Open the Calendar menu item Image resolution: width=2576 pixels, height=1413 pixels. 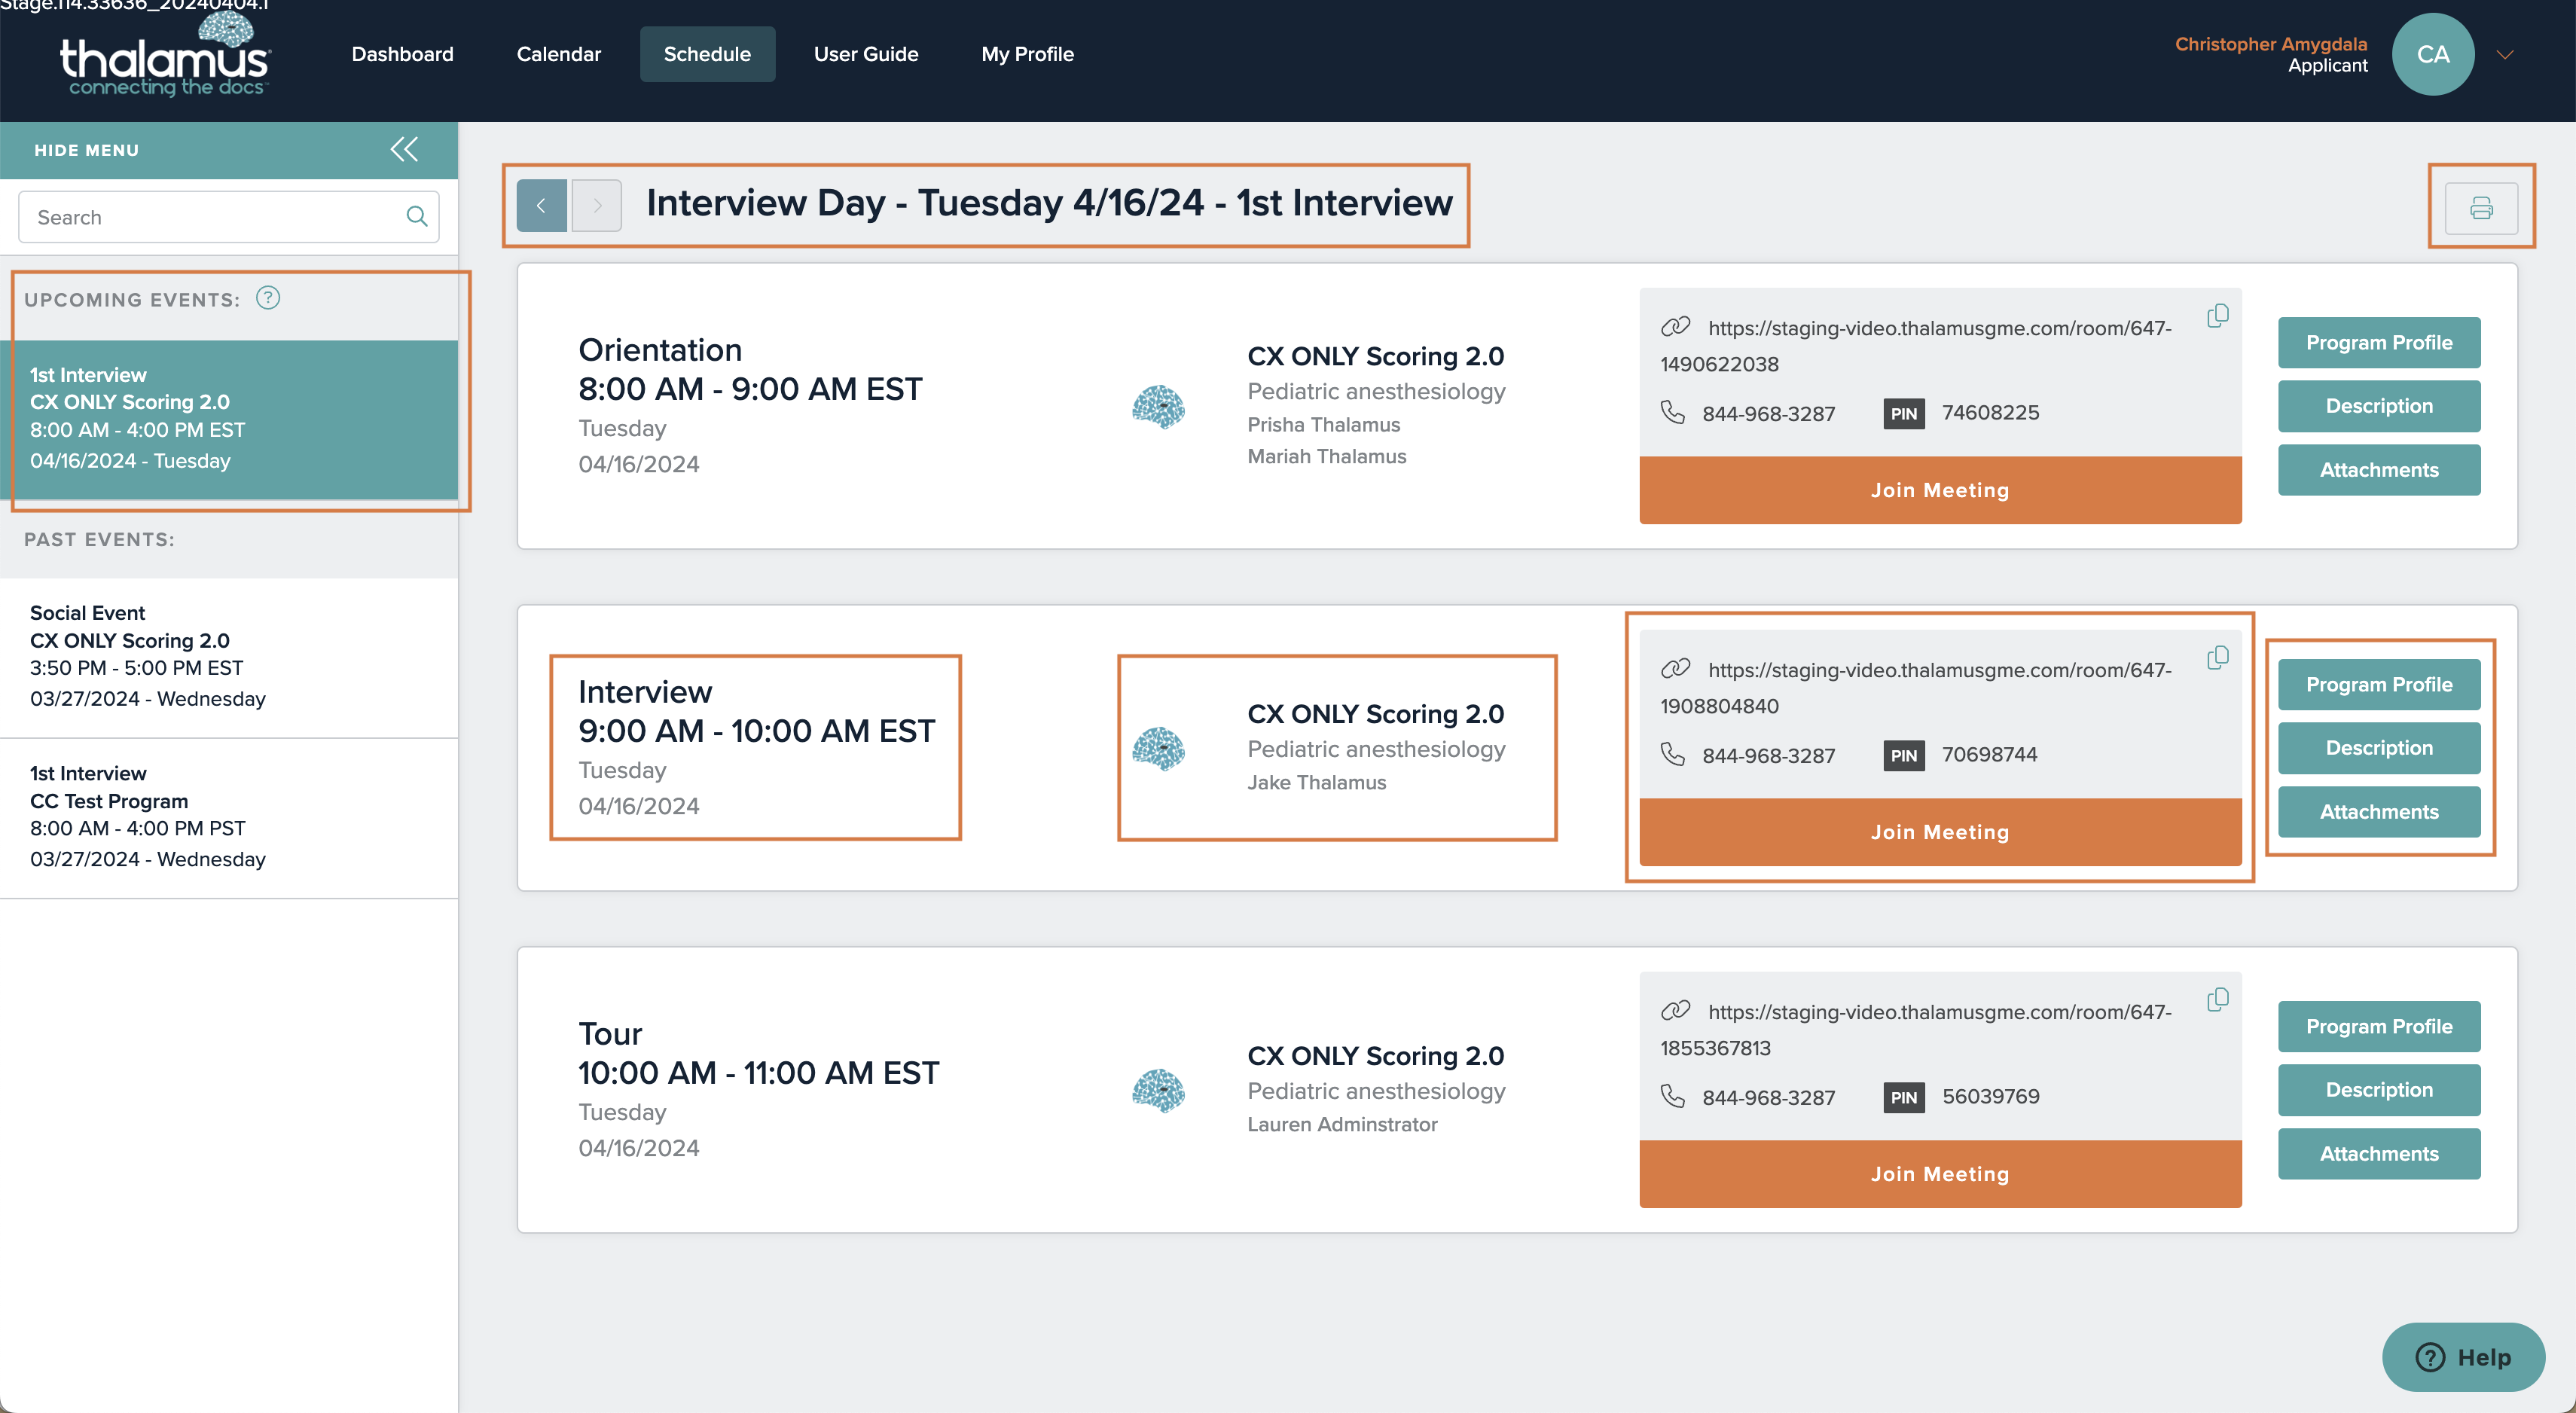click(558, 54)
